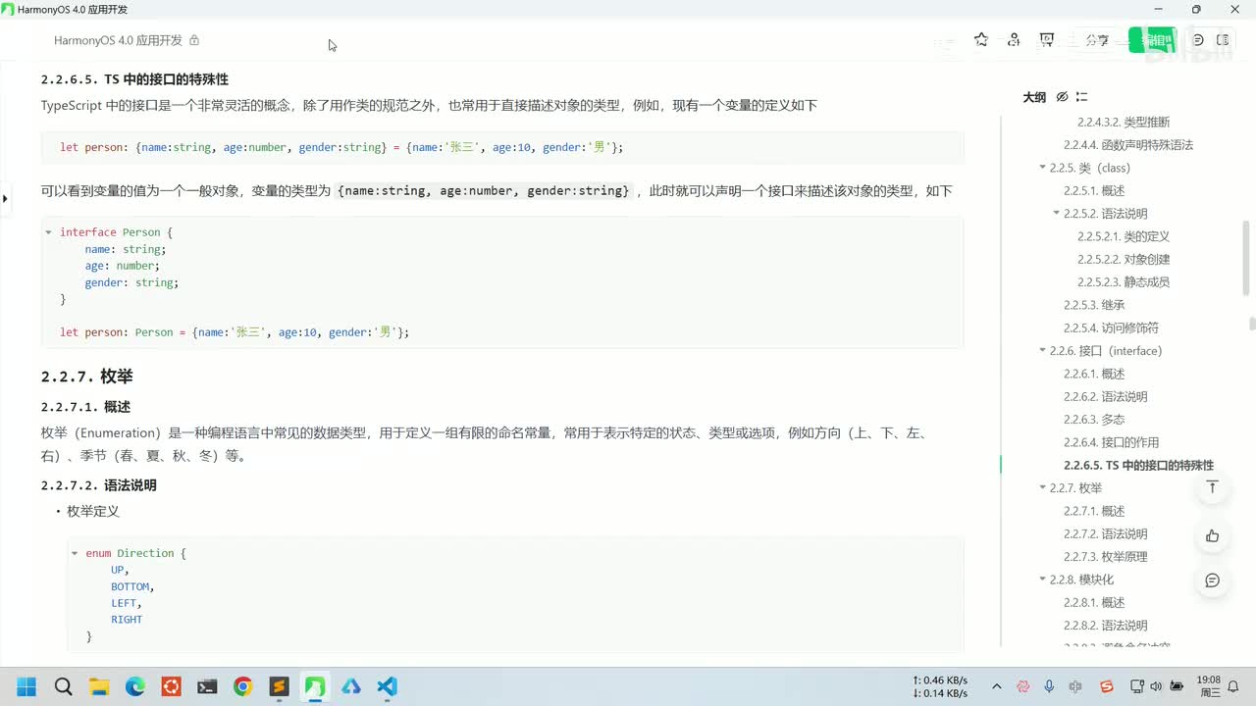Toggle the side panel layout icon
The width and height of the screenshot is (1256, 706).
pyautogui.click(x=1223, y=40)
